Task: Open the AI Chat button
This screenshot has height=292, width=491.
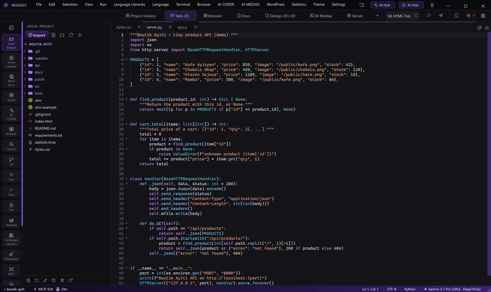Action: (411, 5)
